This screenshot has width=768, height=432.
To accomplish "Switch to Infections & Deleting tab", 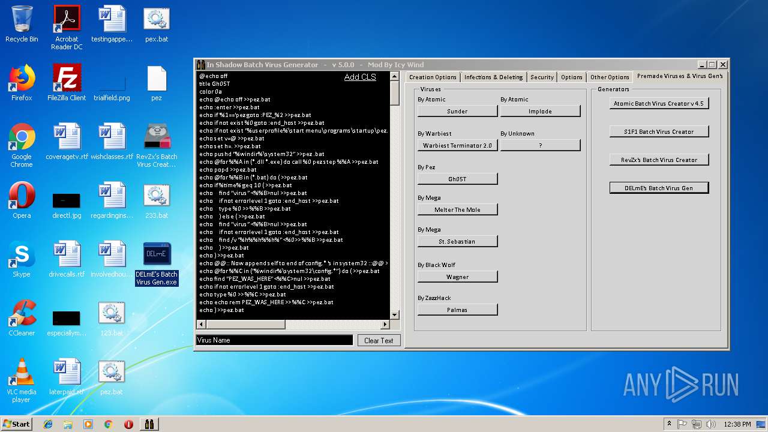I will tap(494, 77).
